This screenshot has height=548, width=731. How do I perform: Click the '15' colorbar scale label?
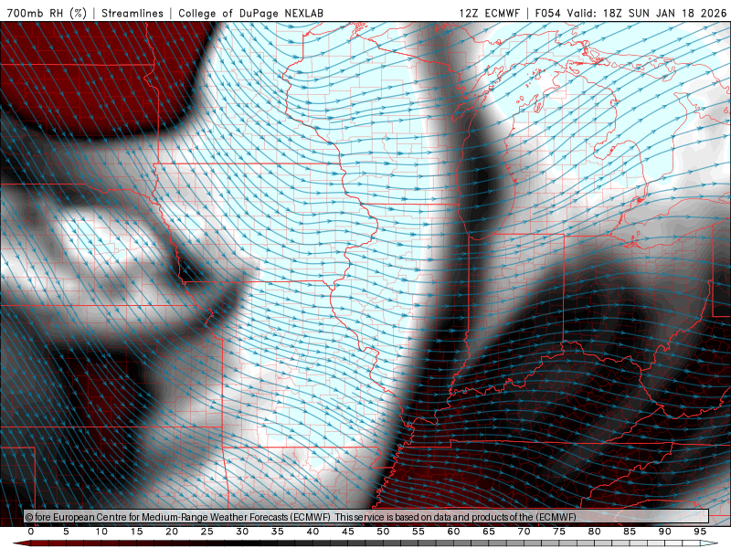136,532
